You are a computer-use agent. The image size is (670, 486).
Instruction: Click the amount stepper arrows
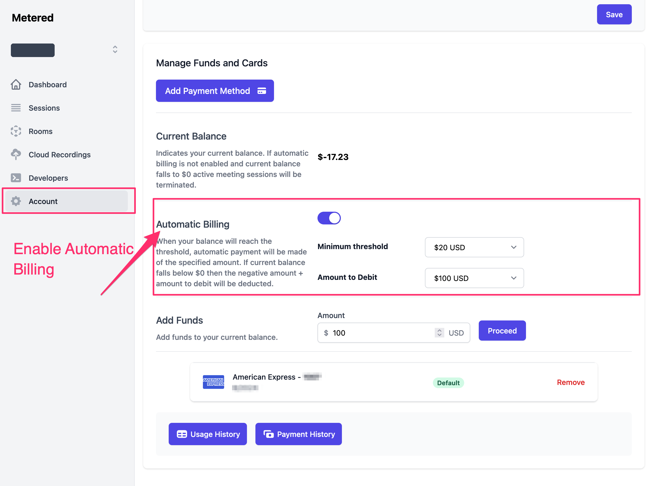(x=439, y=333)
